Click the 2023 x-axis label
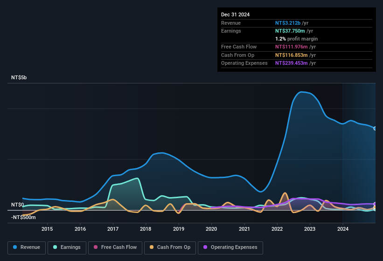This screenshot has width=383, height=261. coord(310,229)
